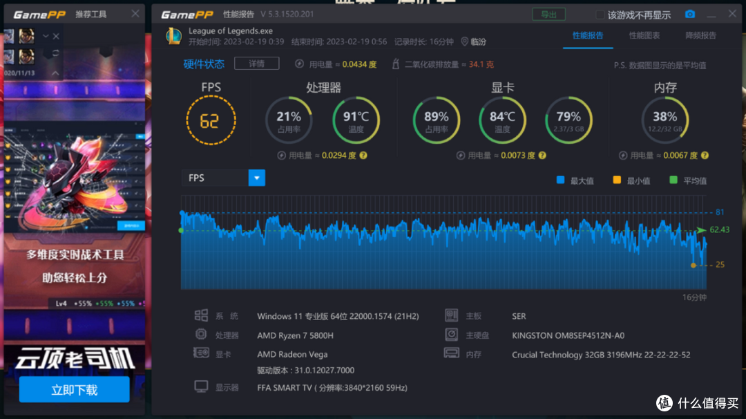
Task: Click the 云顶老司机 banner title
Action: (x=75, y=358)
